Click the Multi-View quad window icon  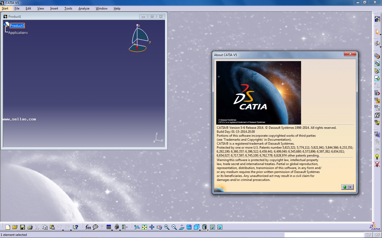pyautogui.click(x=189, y=227)
